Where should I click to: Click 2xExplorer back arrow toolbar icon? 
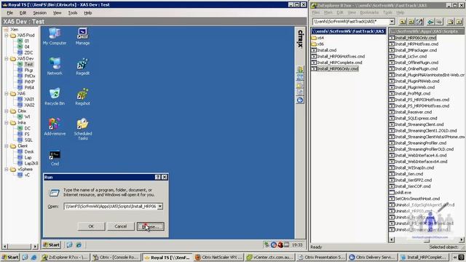[x=430, y=21]
